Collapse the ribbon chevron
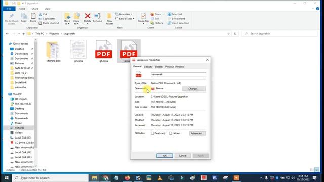 (313, 9)
